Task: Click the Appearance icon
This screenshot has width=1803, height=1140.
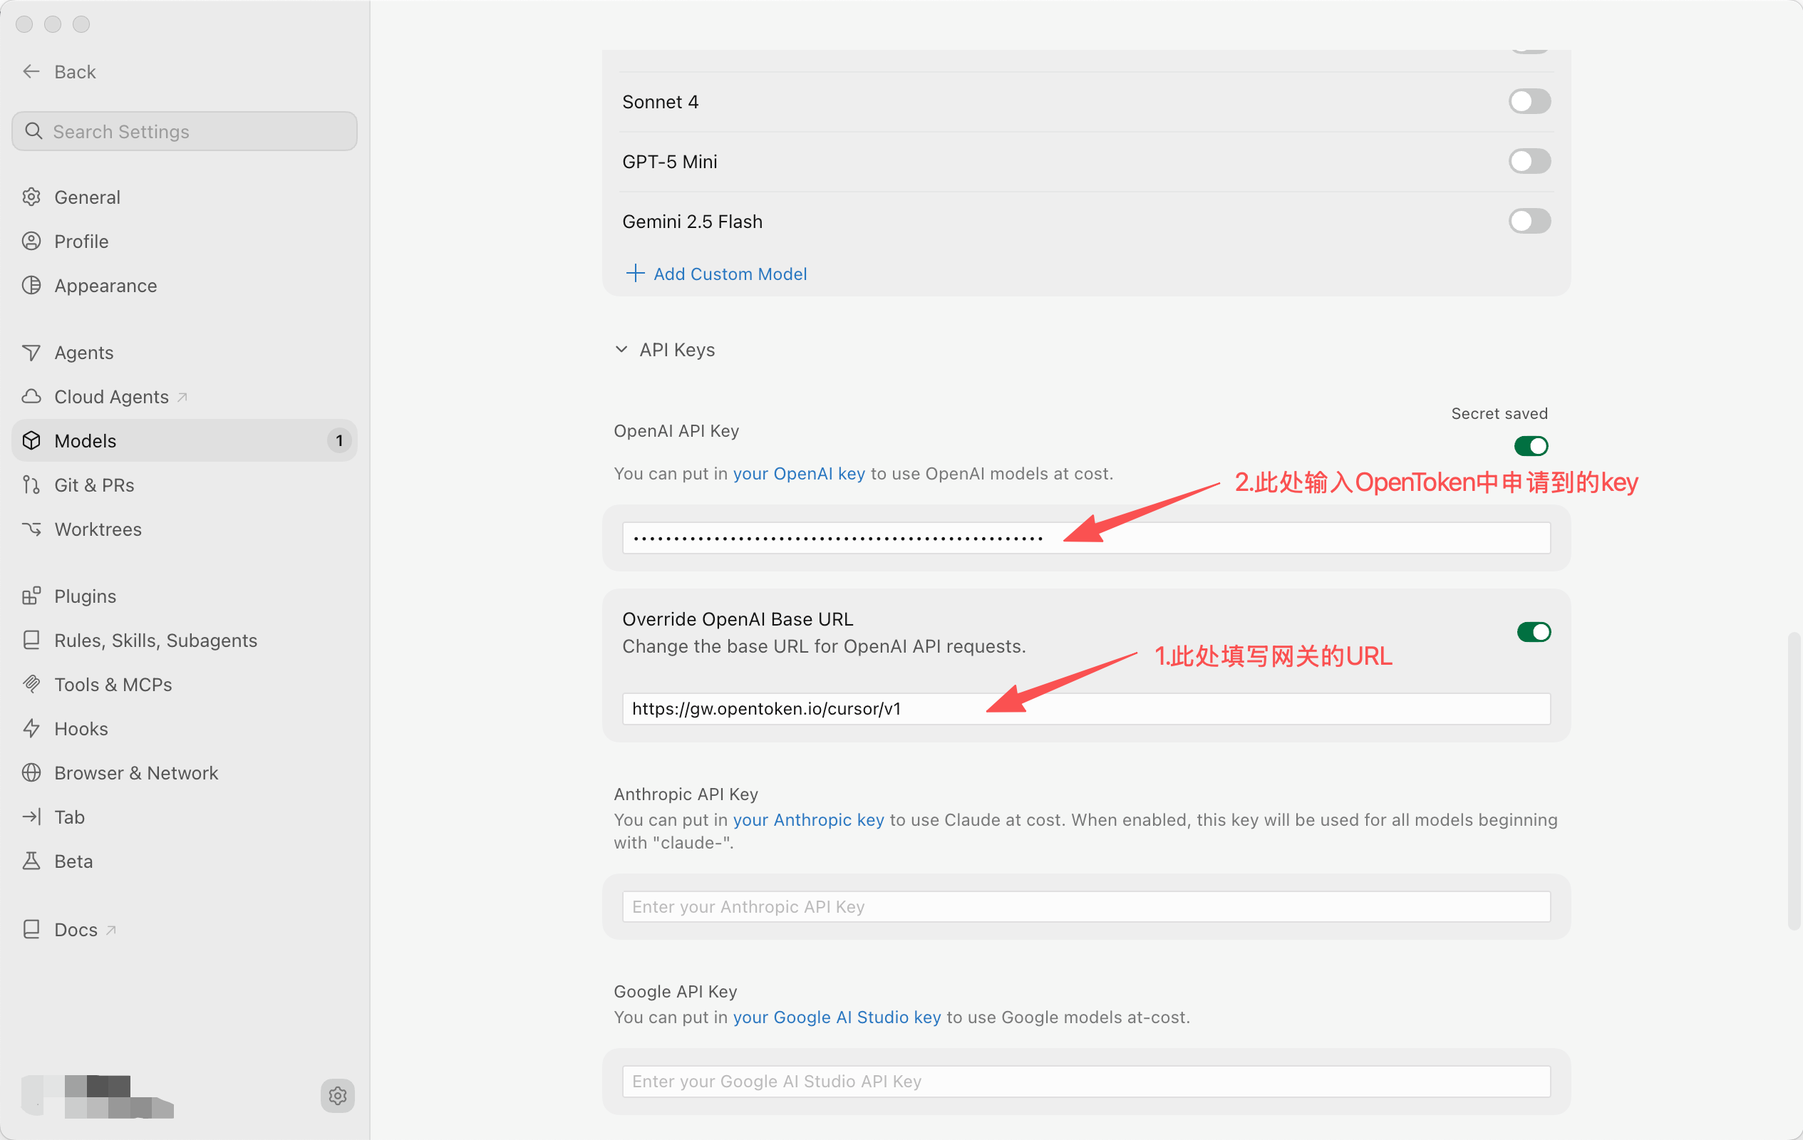Action: click(31, 285)
